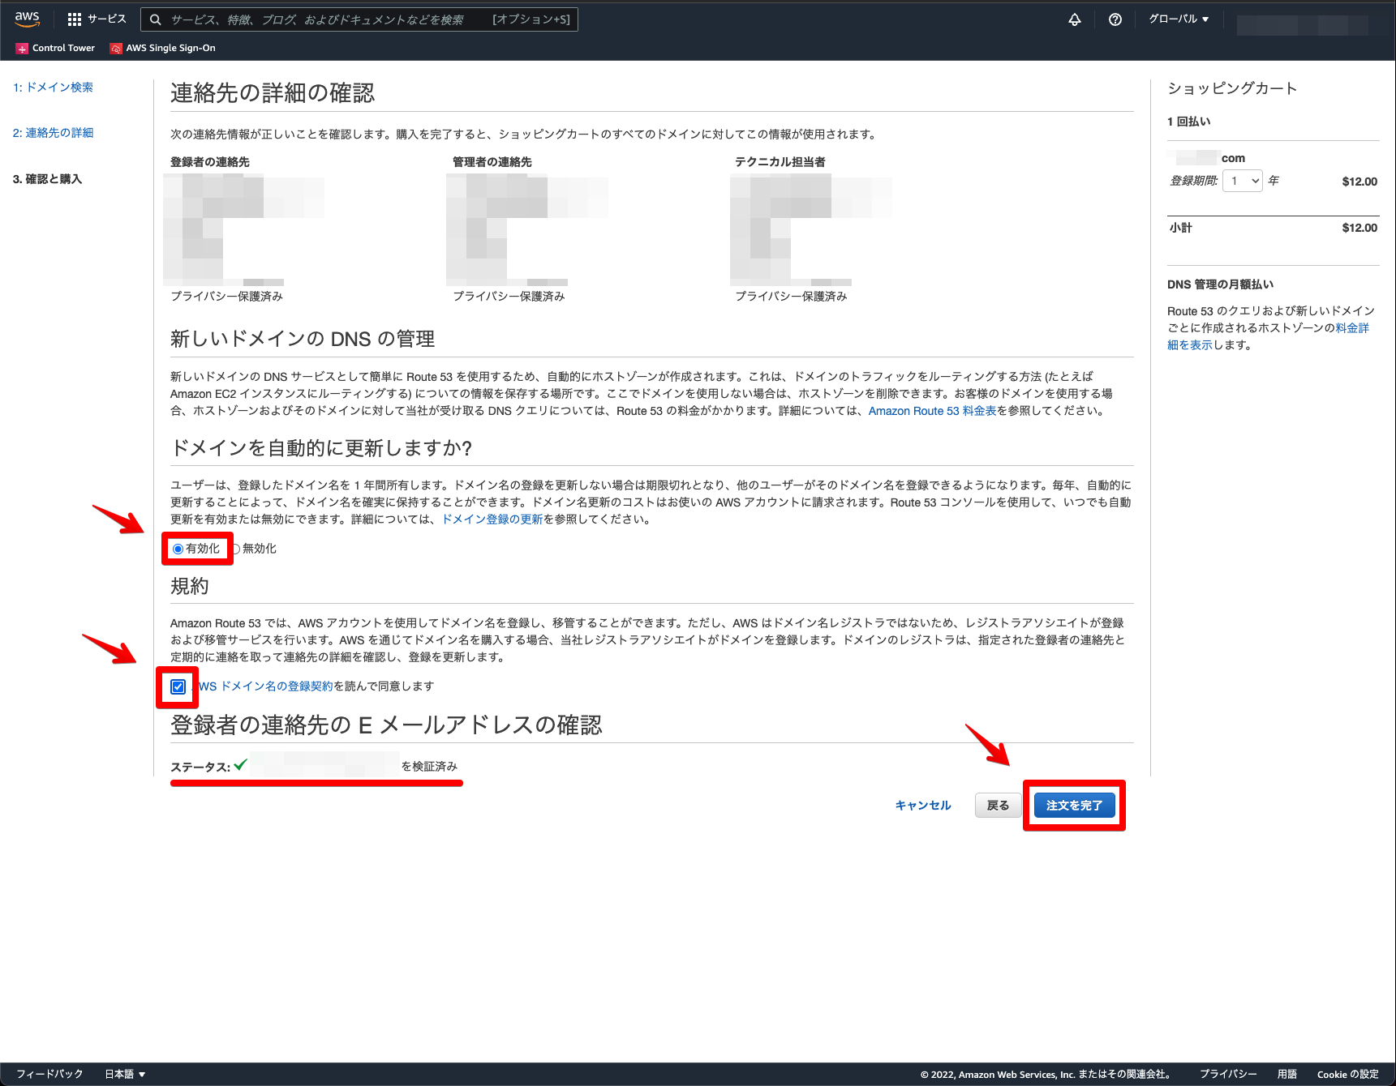Go to step 1: ドメイン検索

53,88
